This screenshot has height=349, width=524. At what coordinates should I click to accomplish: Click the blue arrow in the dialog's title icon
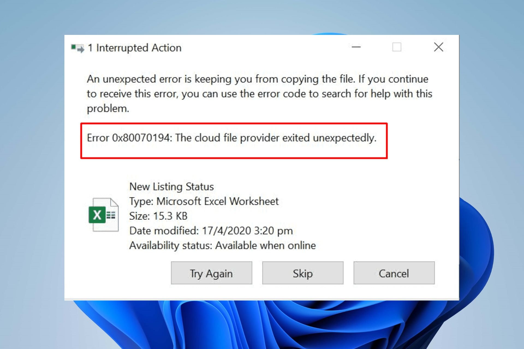(81, 49)
